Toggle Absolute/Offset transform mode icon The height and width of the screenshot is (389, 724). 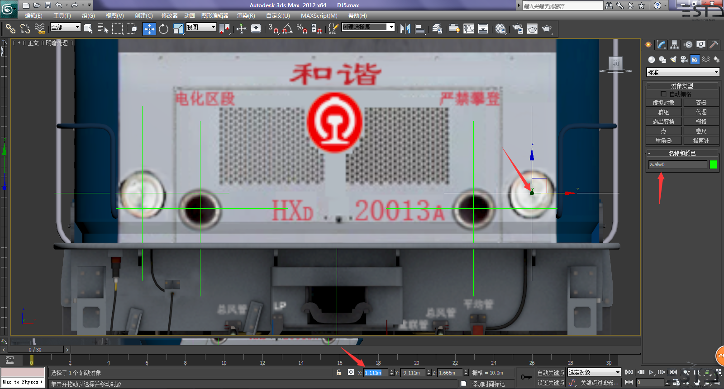click(x=351, y=372)
